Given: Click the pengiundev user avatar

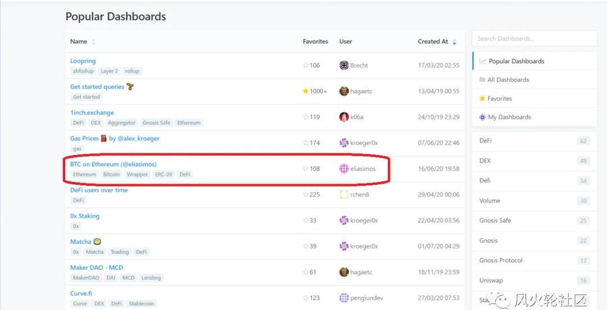Looking at the screenshot, I should [x=344, y=298].
